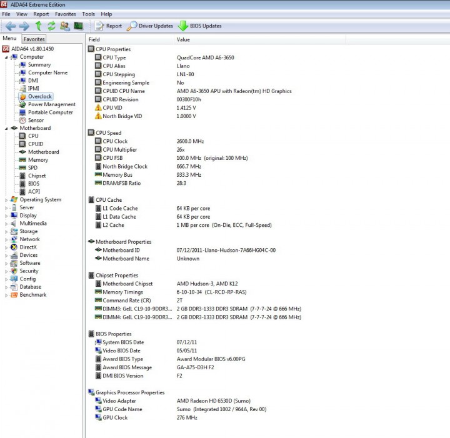Expand the Operating System node
This screenshot has width=450, height=438.
(x=6, y=200)
